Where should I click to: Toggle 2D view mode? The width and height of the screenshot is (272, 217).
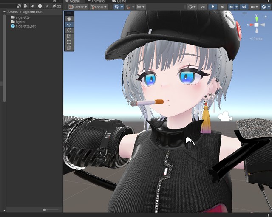click(203, 7)
